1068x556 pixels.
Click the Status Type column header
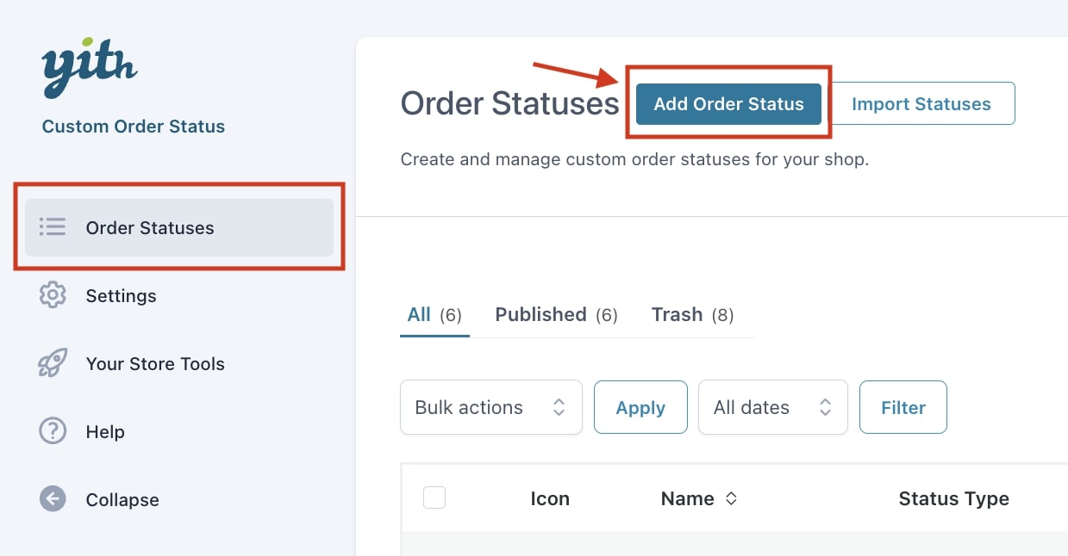coord(953,499)
